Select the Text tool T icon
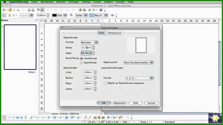This screenshot has width=223, height=125. click(26, 117)
